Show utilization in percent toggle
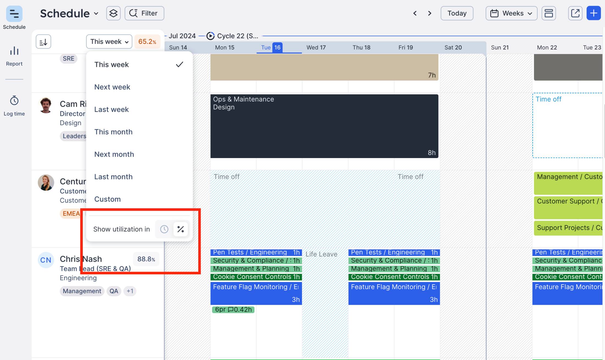605x360 pixels. [181, 229]
